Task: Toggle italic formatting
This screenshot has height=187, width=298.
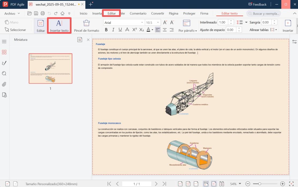Action: tap(113, 30)
